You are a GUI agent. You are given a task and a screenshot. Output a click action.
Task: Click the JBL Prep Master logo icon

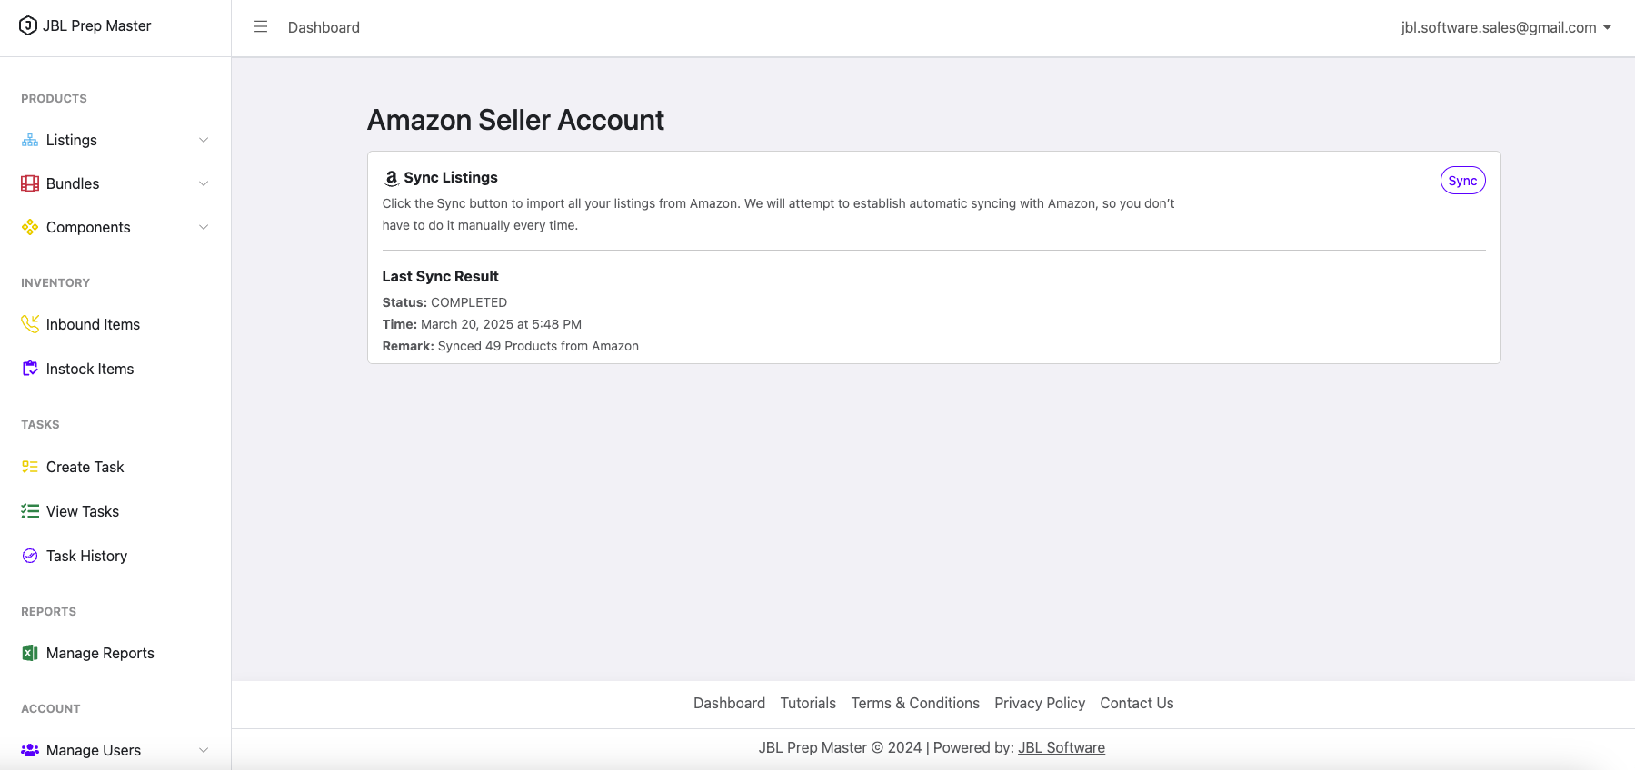28,25
